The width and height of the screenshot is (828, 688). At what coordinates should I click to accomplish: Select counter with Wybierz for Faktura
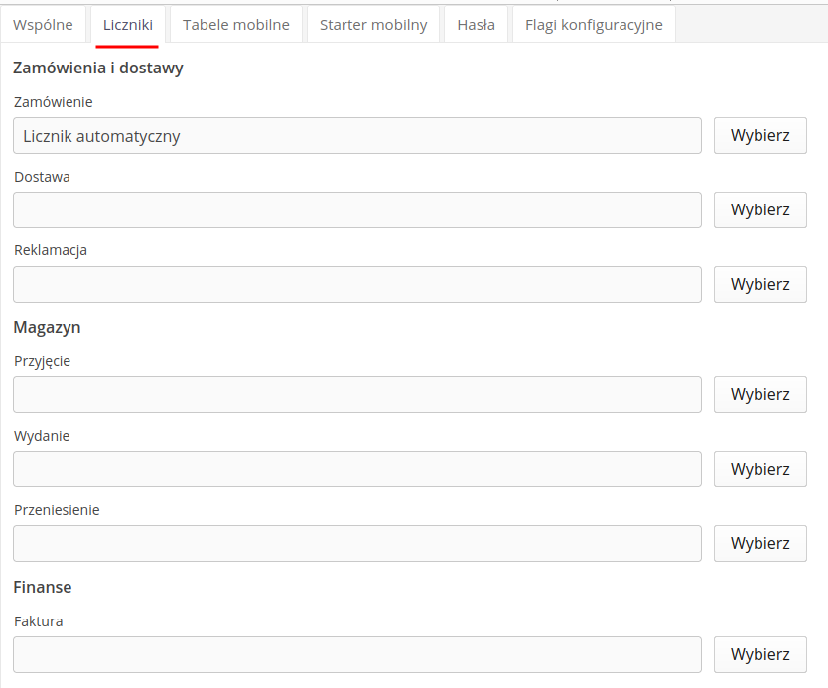759,654
